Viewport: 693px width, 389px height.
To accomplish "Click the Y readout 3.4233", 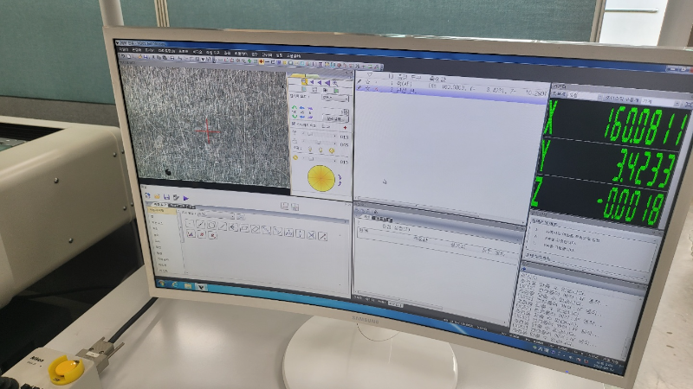I will point(644,169).
